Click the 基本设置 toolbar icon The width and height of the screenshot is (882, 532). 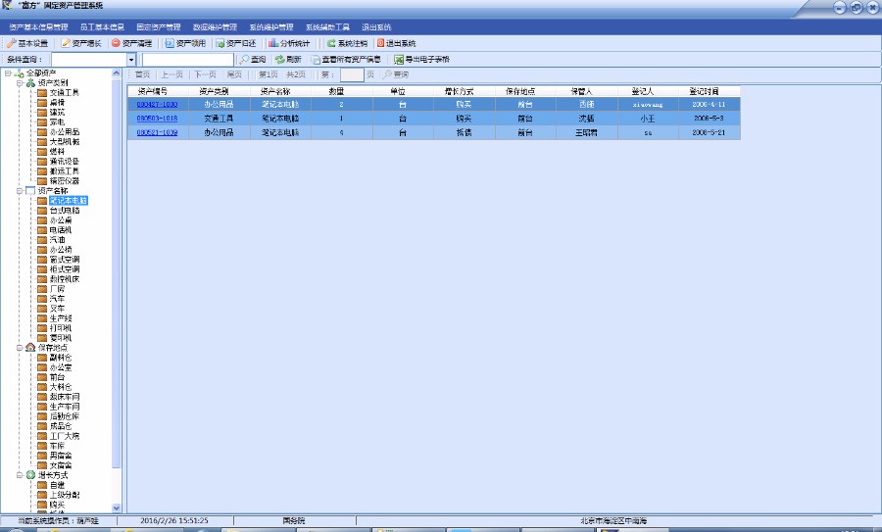(x=27, y=43)
